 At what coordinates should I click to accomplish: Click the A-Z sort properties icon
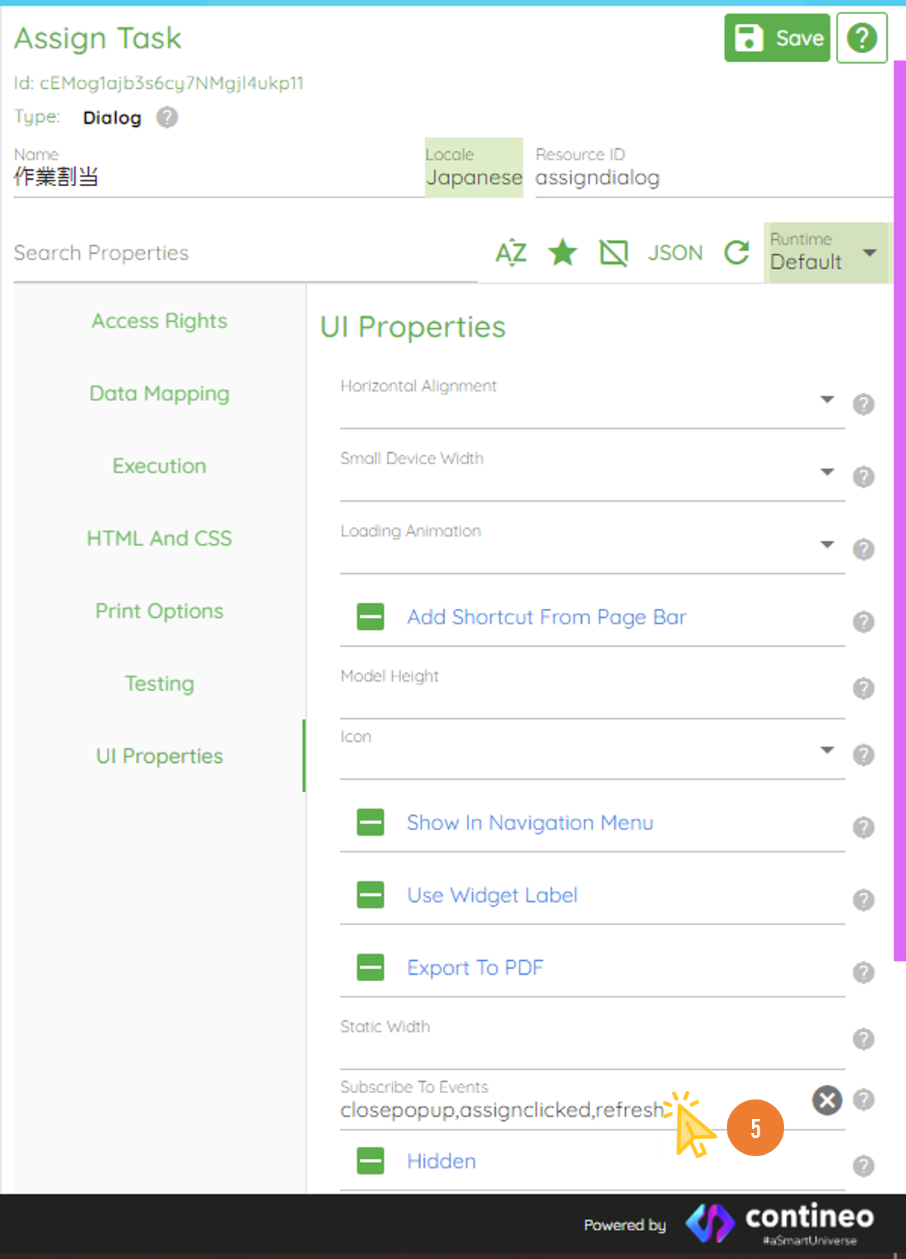click(x=510, y=253)
